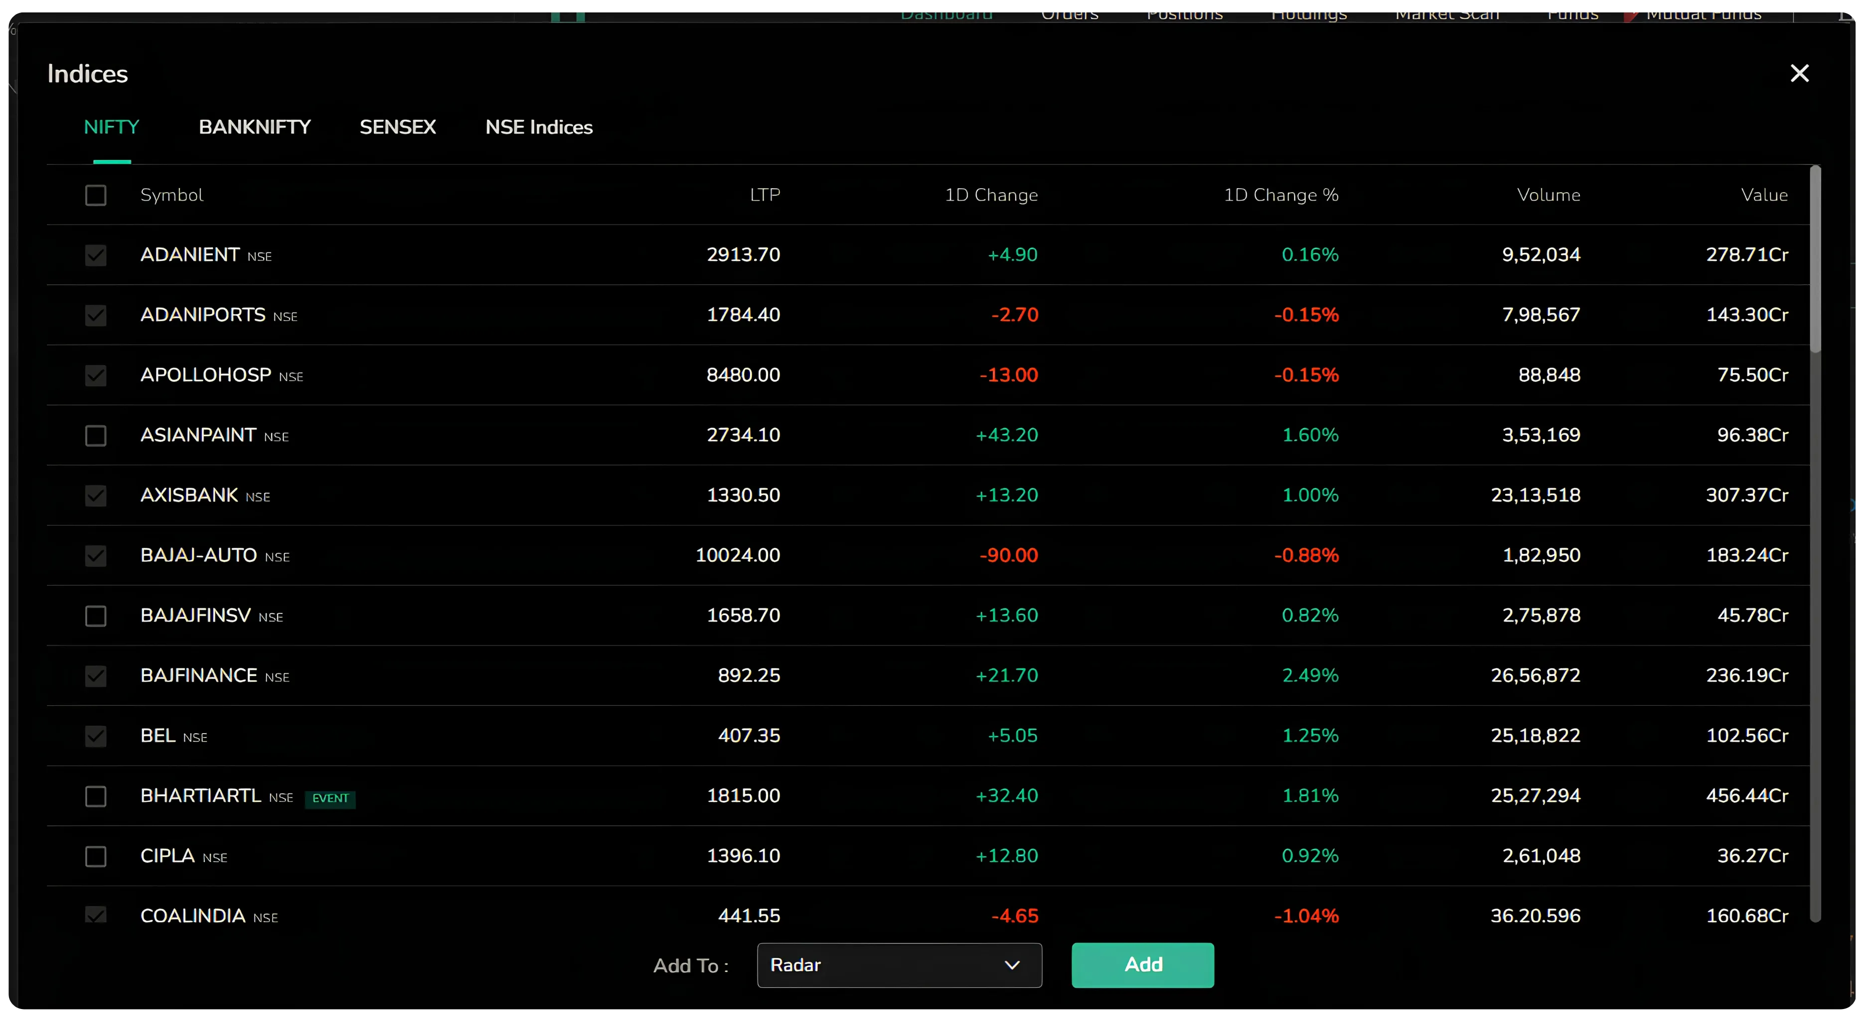Uncheck the APOLLOHOSP checkbox
1865x1020 pixels.
(96, 376)
